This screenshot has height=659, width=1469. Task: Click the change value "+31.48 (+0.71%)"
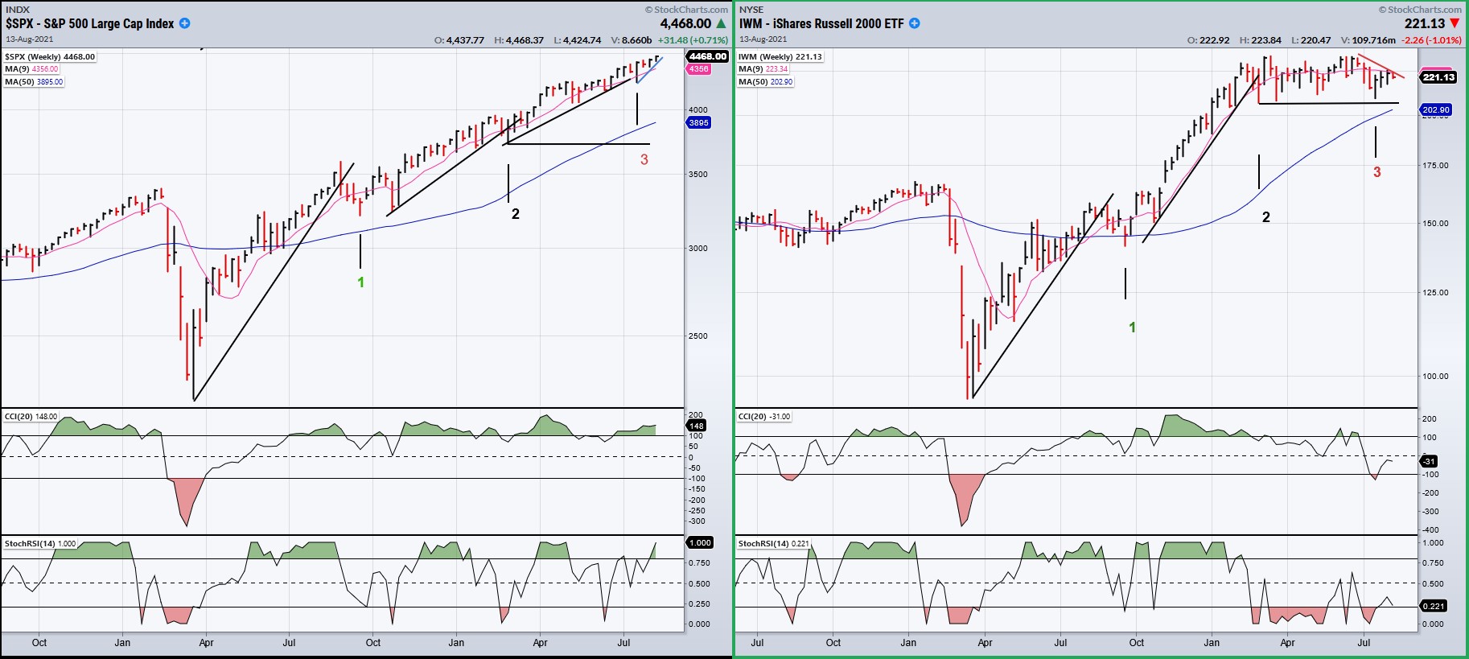click(693, 40)
